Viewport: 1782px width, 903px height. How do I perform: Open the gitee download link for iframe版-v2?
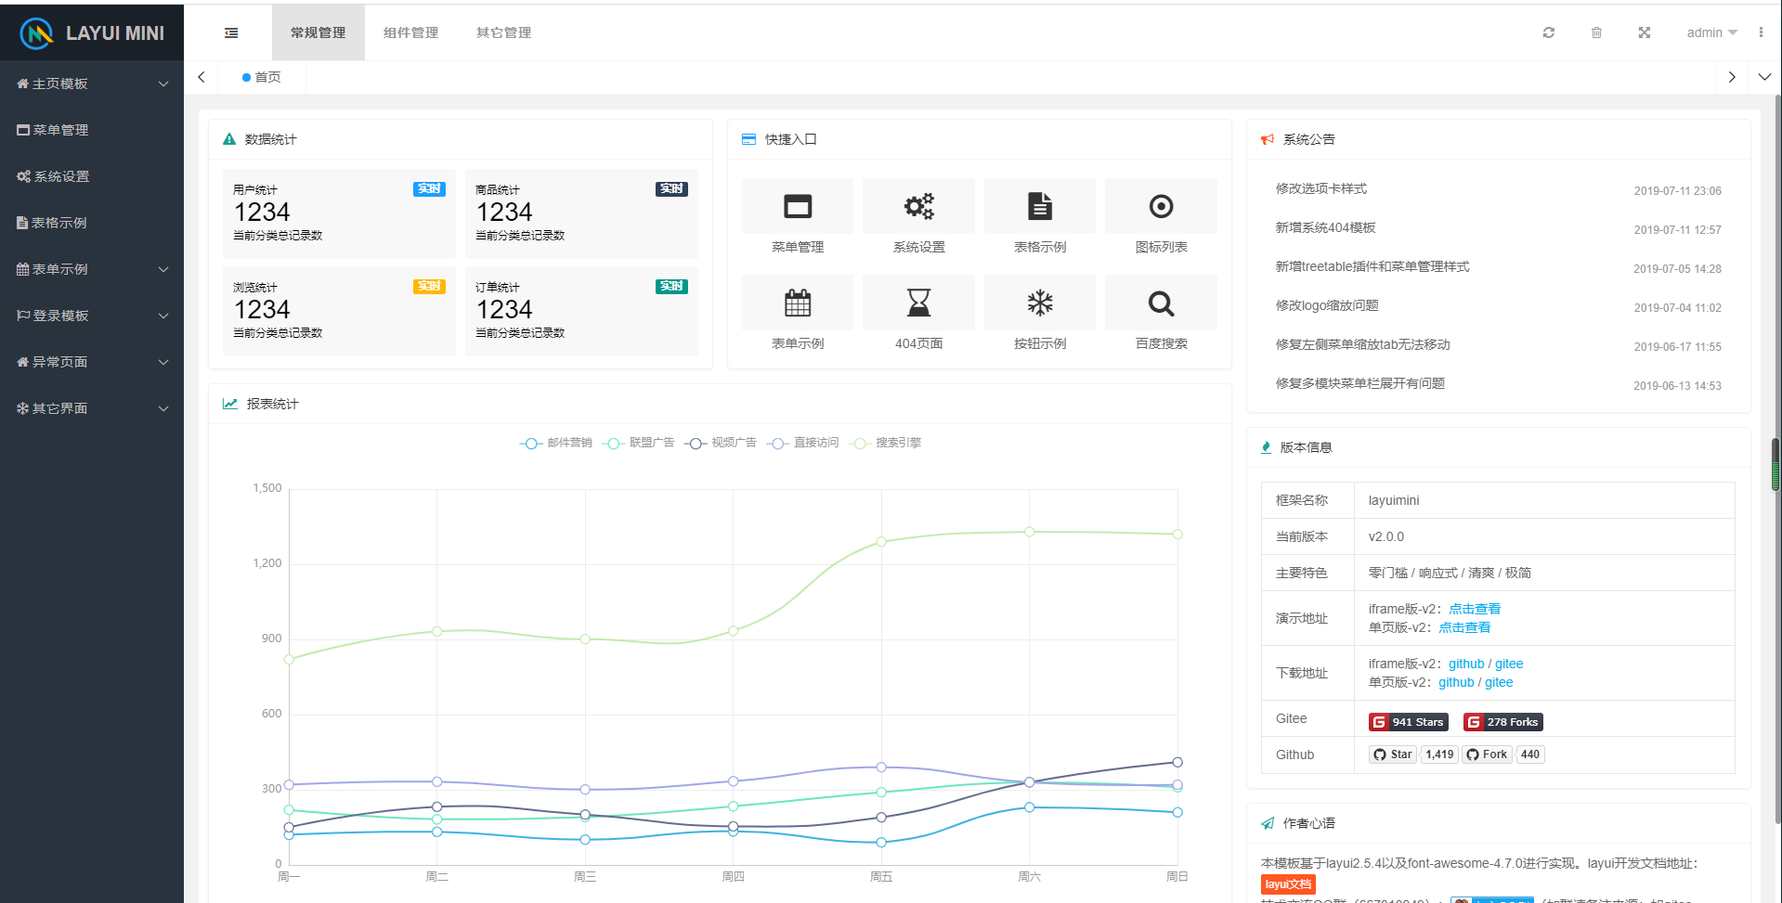click(x=1508, y=664)
